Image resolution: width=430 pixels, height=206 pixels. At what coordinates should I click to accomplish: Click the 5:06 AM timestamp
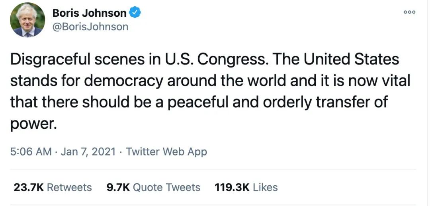coord(31,152)
